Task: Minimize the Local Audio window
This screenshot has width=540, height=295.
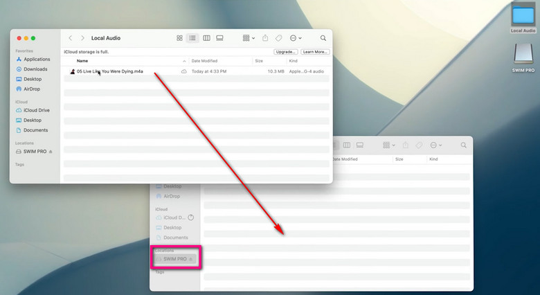Action: click(26, 38)
